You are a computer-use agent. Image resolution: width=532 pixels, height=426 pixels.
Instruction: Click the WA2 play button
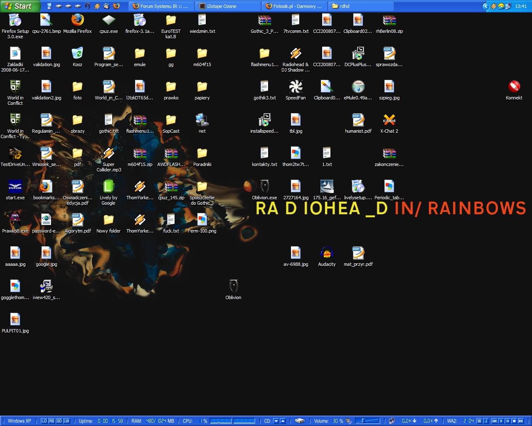[x=501, y=421]
